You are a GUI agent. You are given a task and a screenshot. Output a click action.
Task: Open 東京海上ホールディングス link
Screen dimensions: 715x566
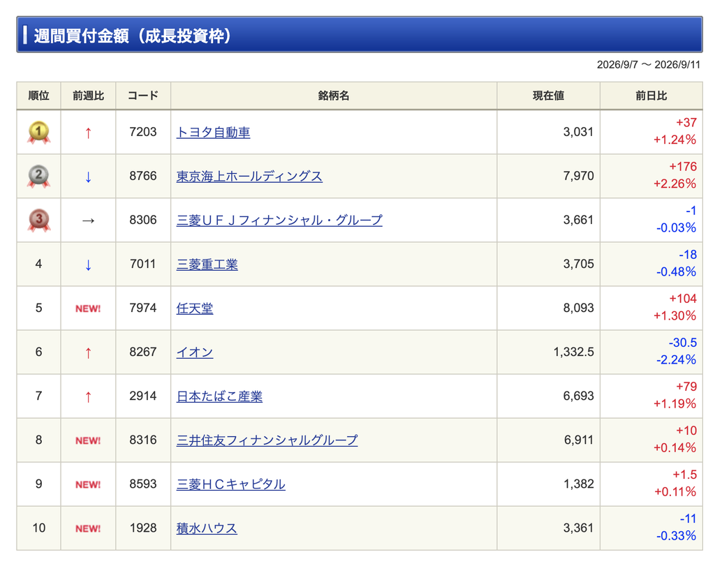(x=249, y=177)
